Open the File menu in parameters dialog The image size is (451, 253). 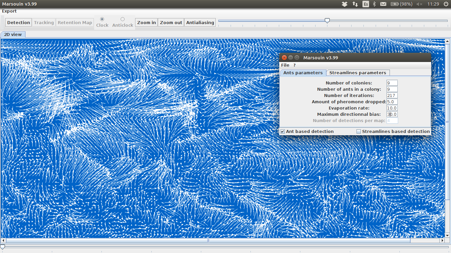click(x=285, y=65)
